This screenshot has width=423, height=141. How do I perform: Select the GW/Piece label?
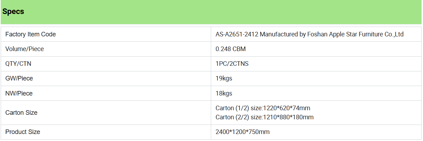19,79
